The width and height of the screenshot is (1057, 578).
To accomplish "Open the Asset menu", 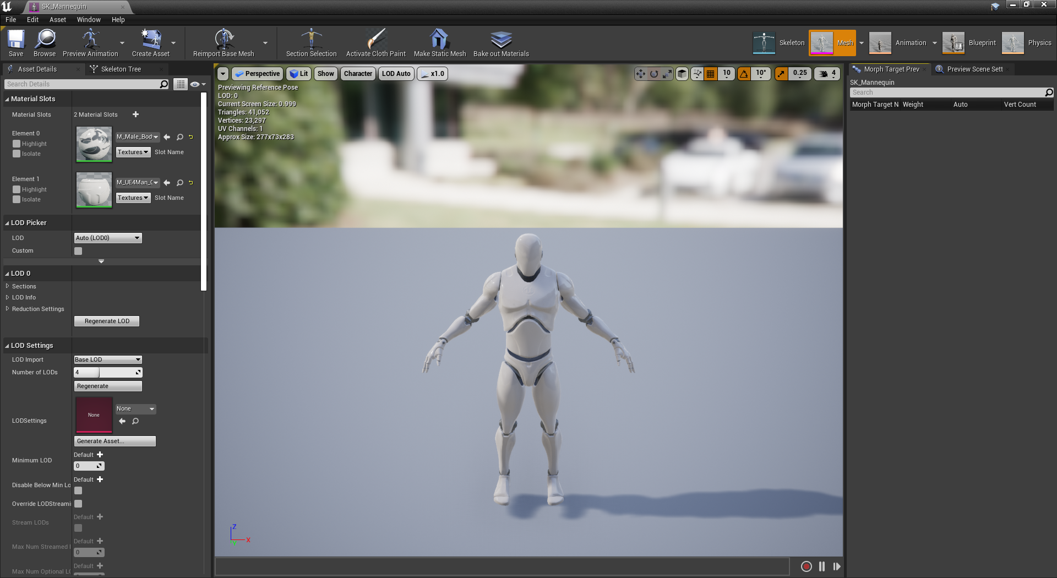I will tap(58, 20).
